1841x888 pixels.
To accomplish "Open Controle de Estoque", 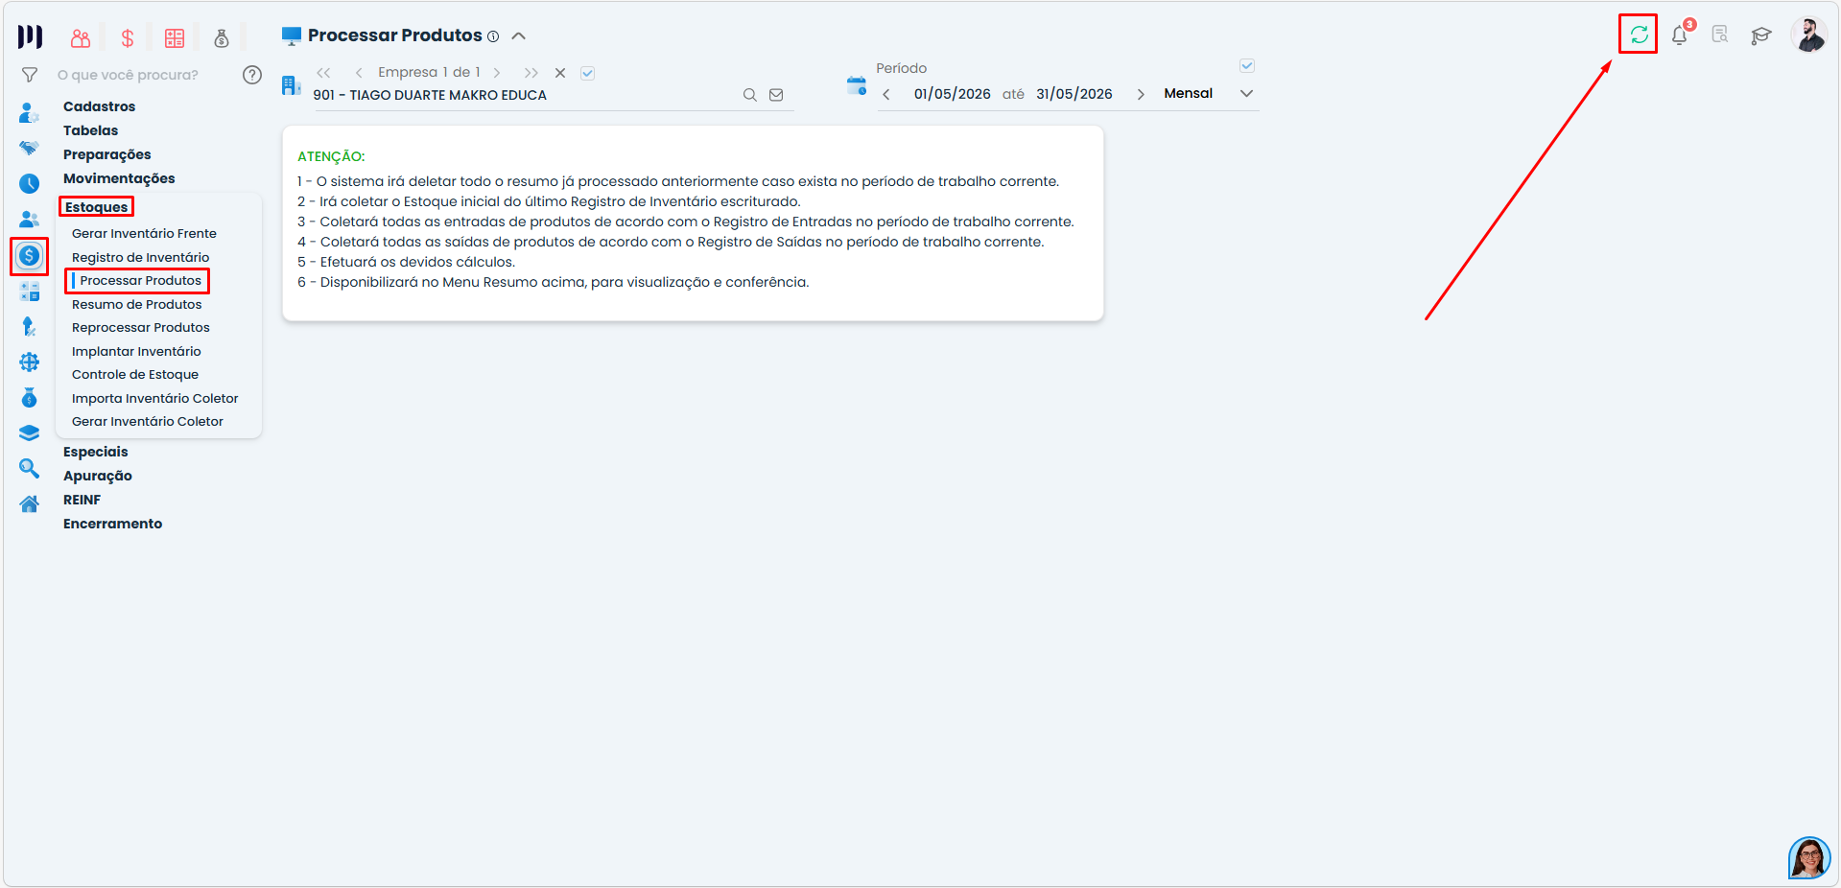I will click(135, 374).
